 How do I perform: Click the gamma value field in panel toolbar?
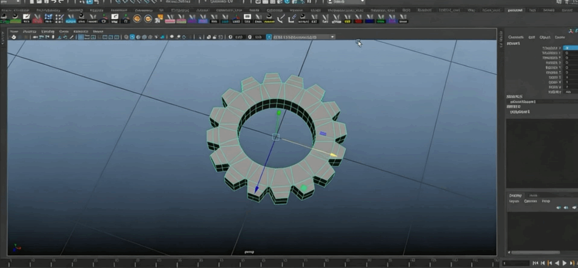click(259, 37)
